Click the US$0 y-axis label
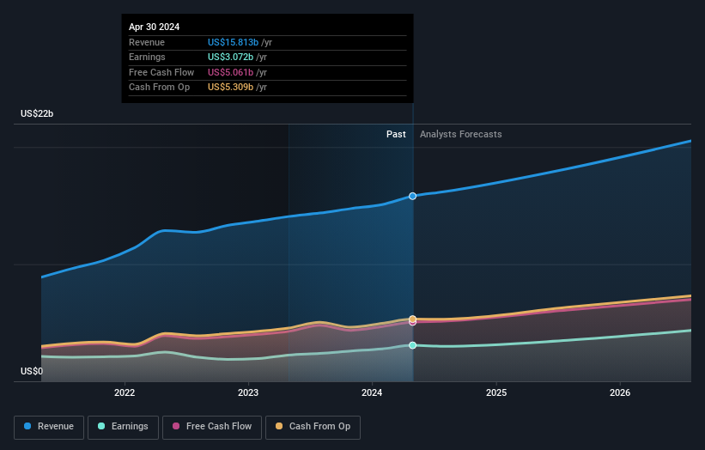Screen dimensions: 705x450 point(32,371)
